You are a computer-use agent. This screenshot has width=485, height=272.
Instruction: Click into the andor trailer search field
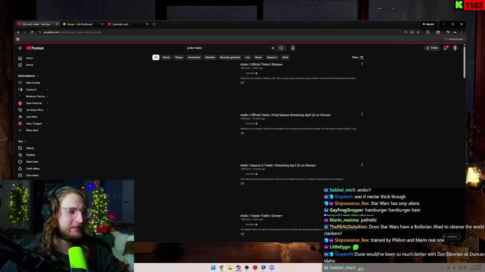point(227,48)
